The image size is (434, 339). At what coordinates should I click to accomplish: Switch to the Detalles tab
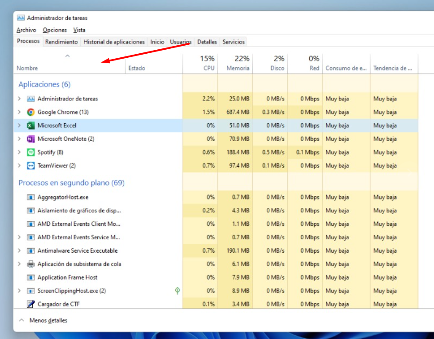[x=207, y=42]
